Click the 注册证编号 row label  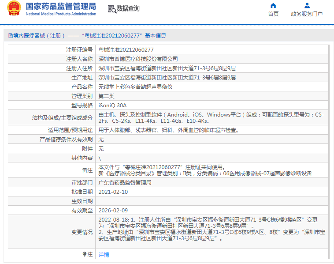pos(79,50)
